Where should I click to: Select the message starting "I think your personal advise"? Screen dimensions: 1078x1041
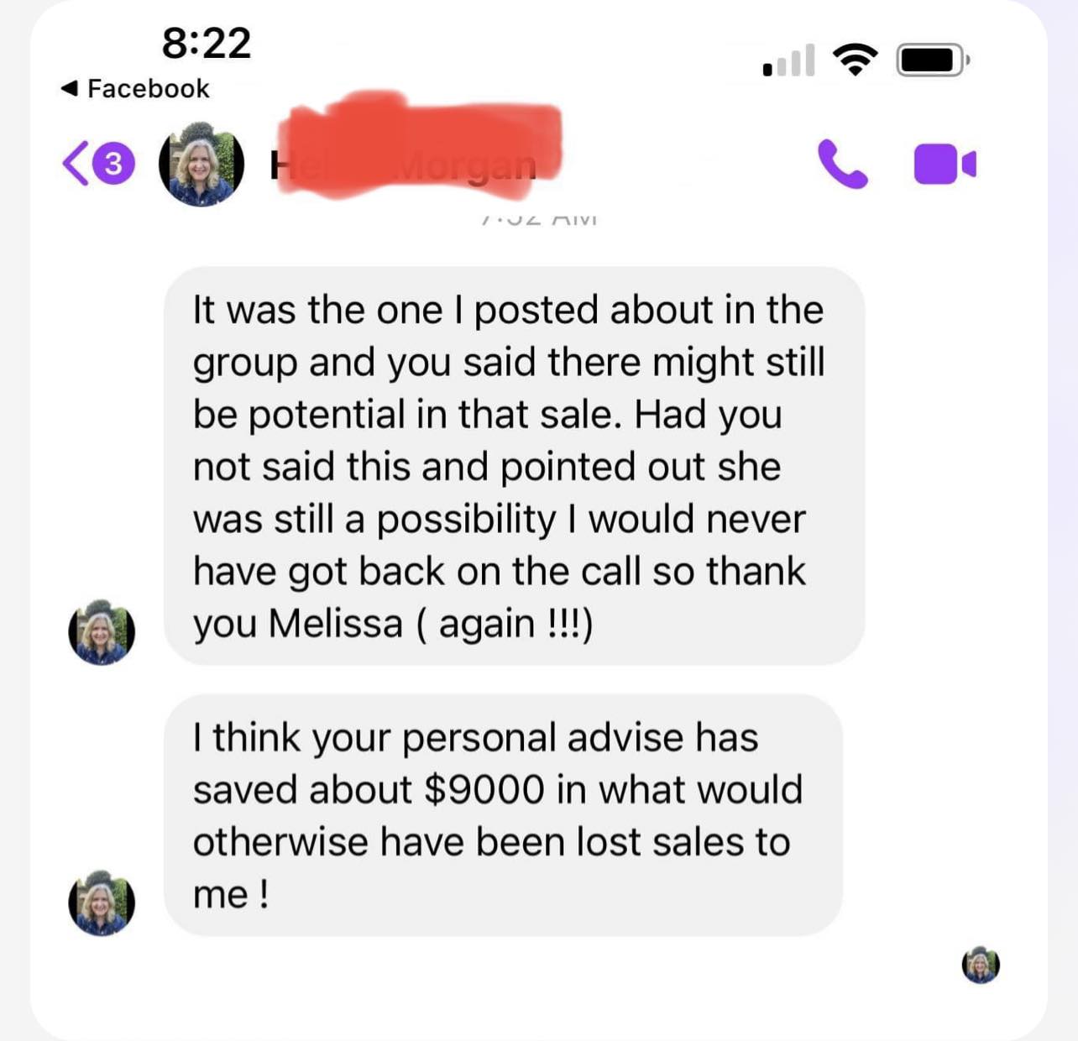click(503, 815)
